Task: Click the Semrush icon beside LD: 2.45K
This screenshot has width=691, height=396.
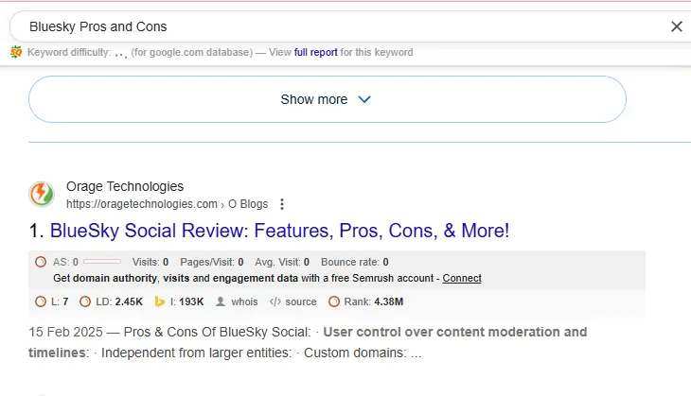Action: [85, 301]
